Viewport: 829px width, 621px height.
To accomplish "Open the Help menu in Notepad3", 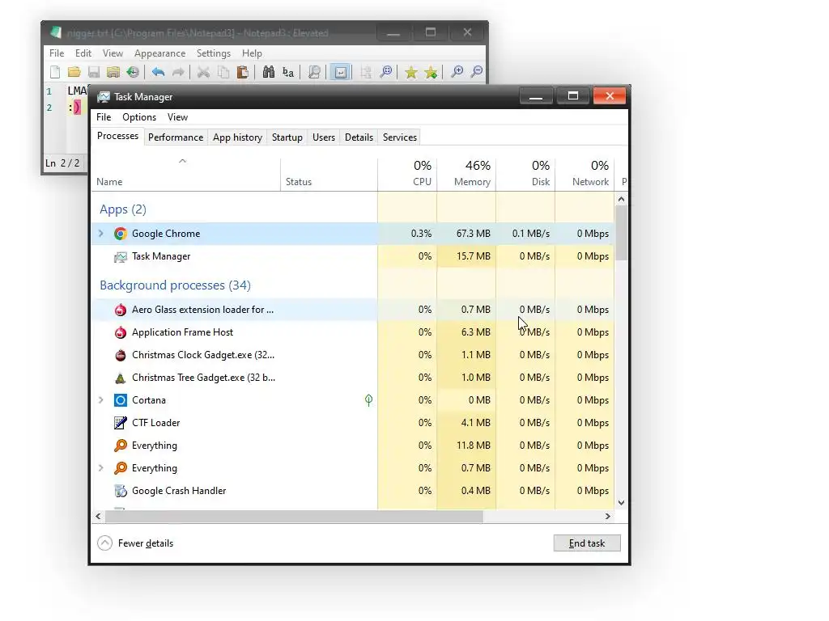I will pyautogui.click(x=253, y=53).
